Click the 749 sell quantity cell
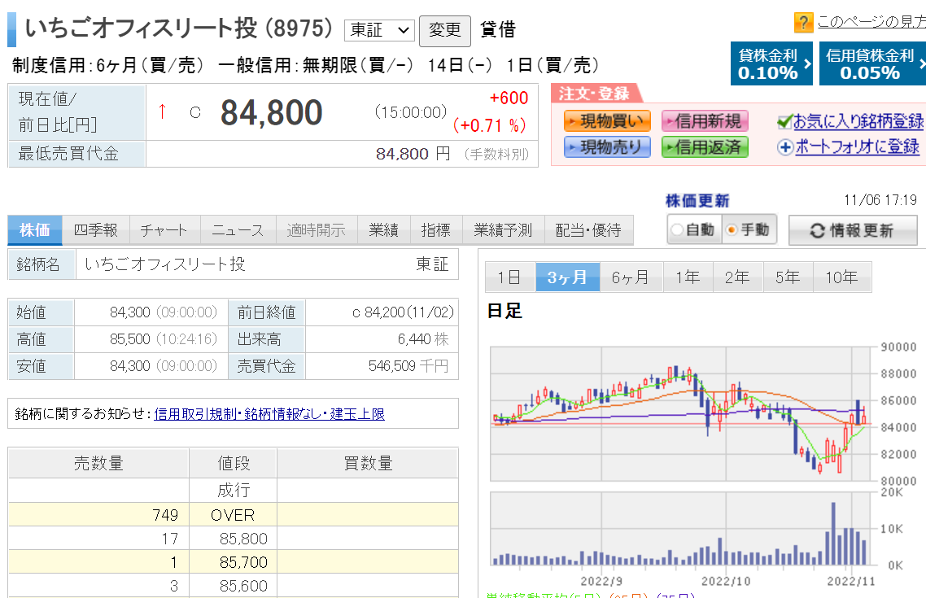Viewport: 926px width, 598px height. point(99,515)
